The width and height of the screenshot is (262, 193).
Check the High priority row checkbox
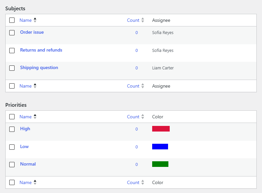coord(12,129)
